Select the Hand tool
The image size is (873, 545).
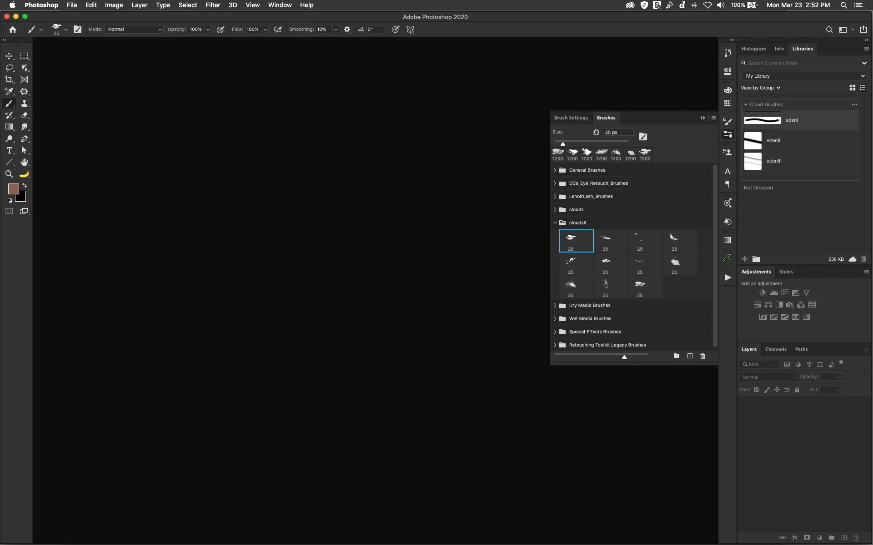(25, 162)
